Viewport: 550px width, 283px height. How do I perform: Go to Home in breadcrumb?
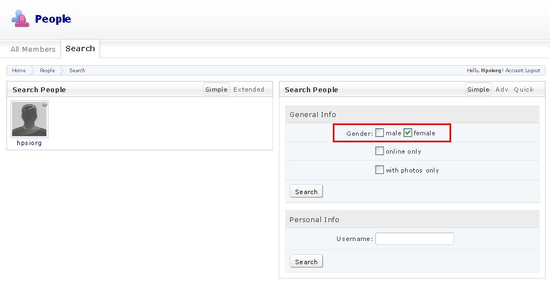19,71
